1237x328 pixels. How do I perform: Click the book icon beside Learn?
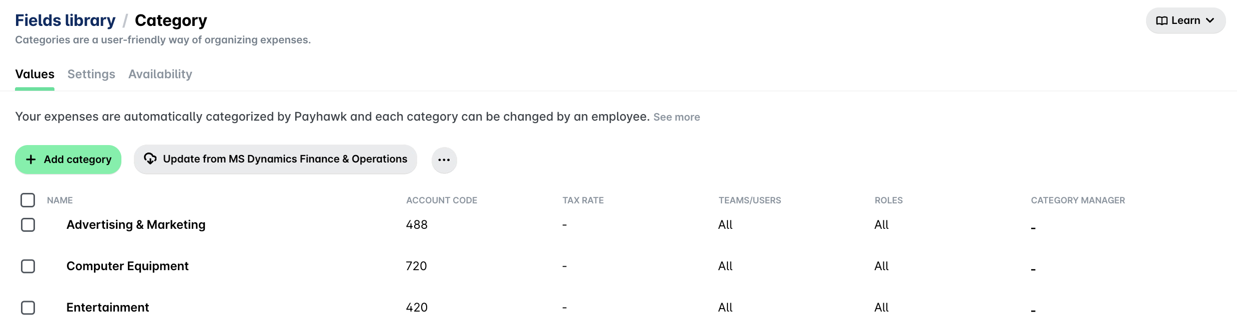pyautogui.click(x=1162, y=21)
